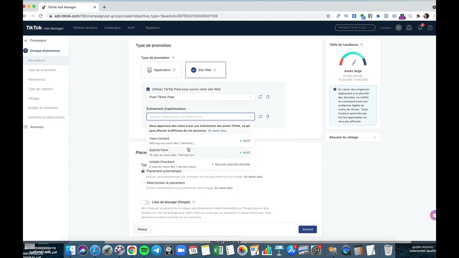Viewport: 459px width, 258px height.
Task: Enable the Liste de blocage (Pangle) switch
Action: [145, 202]
